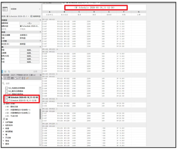This screenshot has height=149, width=177.
Task: Select sheet J-02 - 内隔墙板设计总说明(二)
Action: [x=18, y=113]
